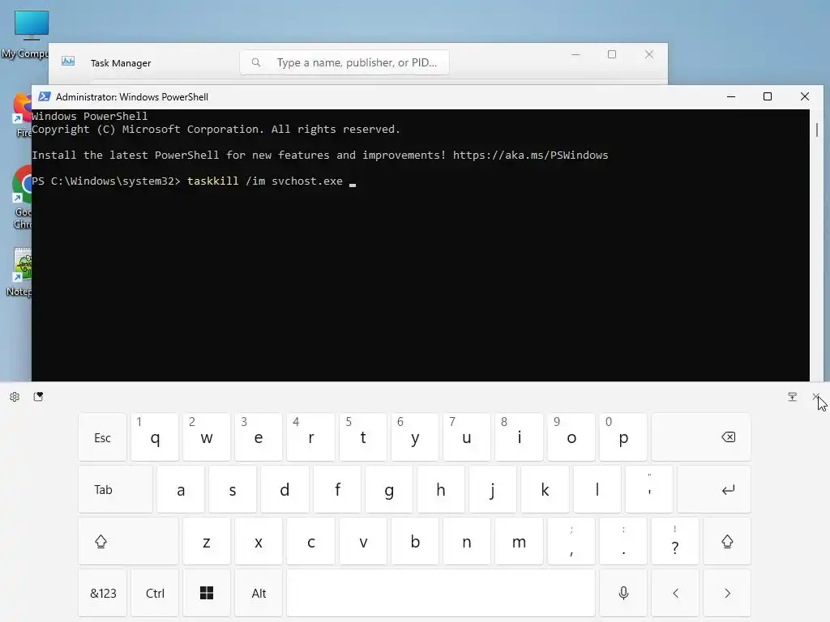Tap the r key
The width and height of the screenshot is (830, 622).
(310, 437)
